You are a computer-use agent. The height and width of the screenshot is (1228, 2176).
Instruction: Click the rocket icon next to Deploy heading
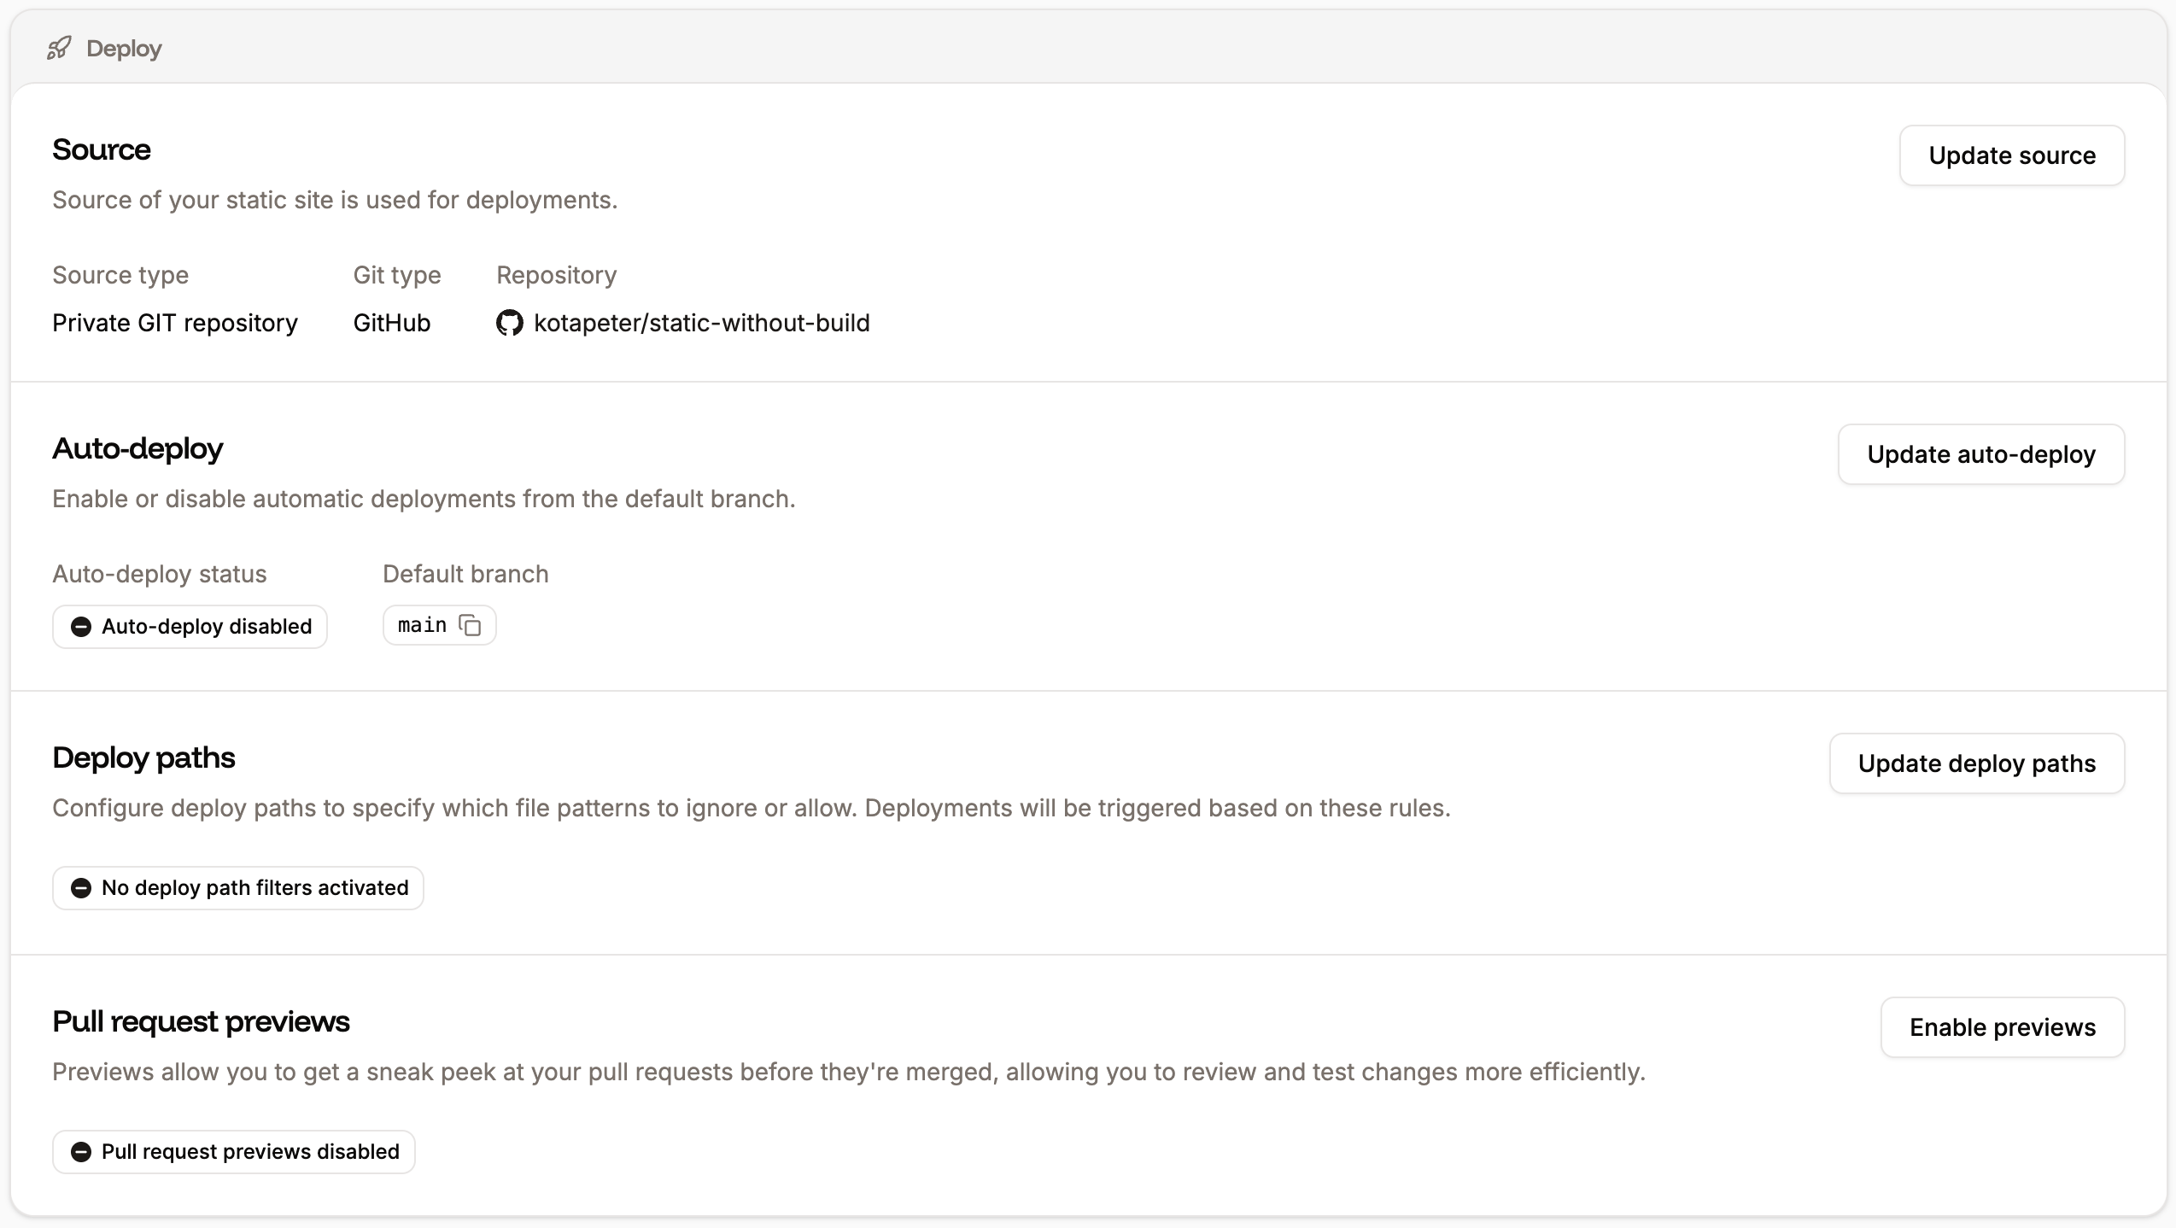pyautogui.click(x=59, y=48)
